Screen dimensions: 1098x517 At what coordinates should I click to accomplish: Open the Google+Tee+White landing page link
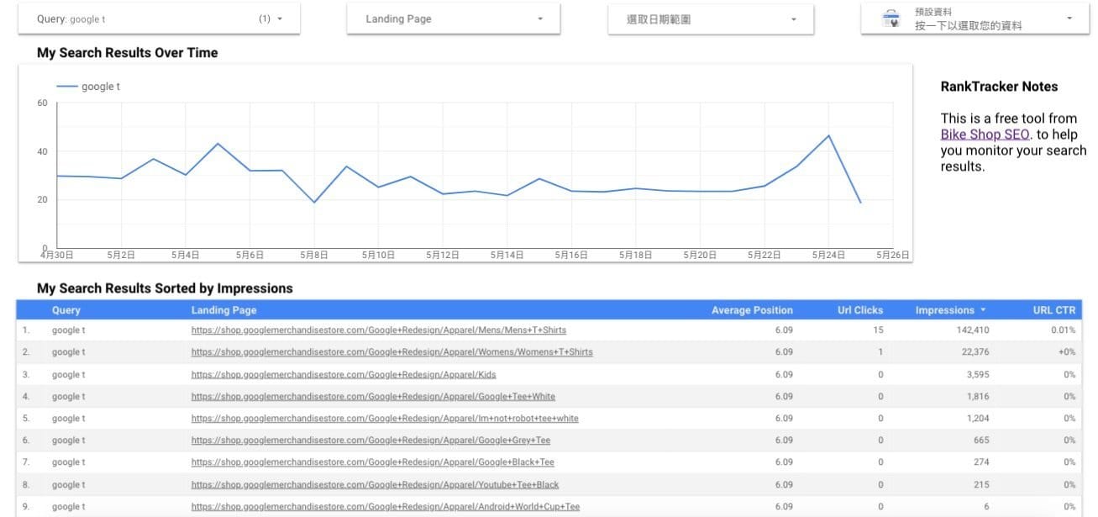coord(373,396)
